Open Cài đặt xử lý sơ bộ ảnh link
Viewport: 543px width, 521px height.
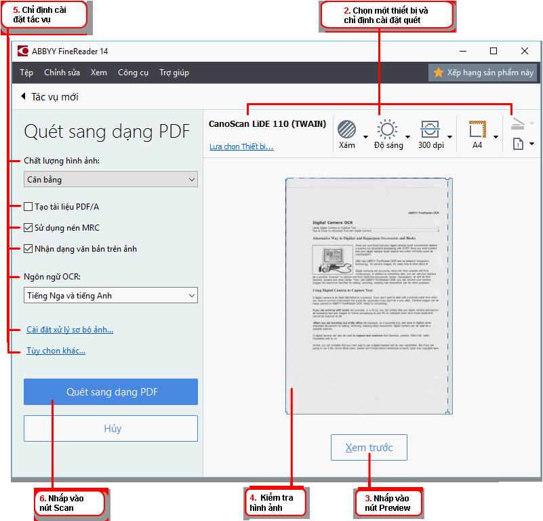(70, 330)
